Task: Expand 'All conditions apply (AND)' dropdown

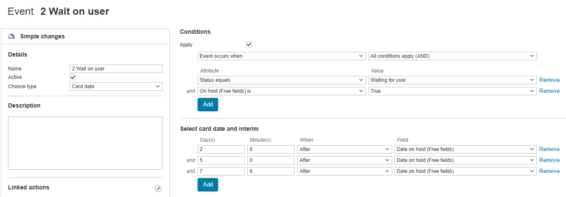Action: tap(452, 56)
